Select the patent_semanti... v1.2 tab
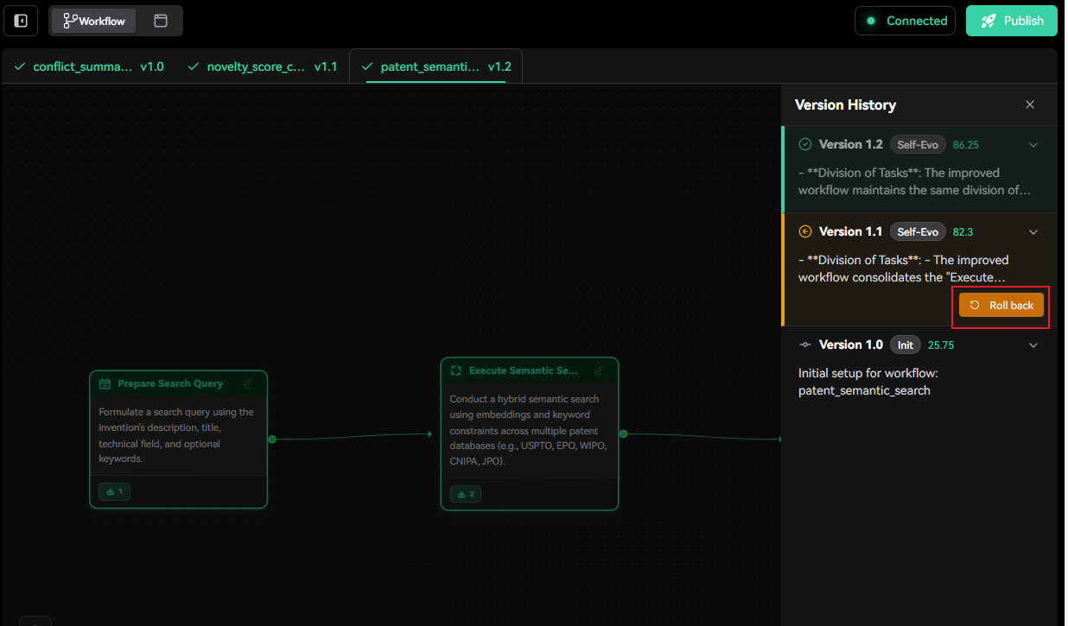The width and height of the screenshot is (1068, 626). click(436, 66)
